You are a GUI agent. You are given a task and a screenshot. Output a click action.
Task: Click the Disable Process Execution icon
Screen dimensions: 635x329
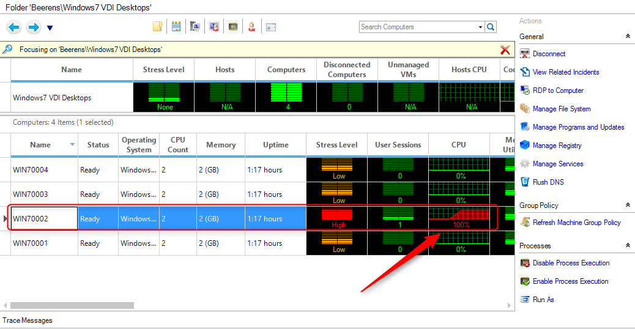click(525, 262)
